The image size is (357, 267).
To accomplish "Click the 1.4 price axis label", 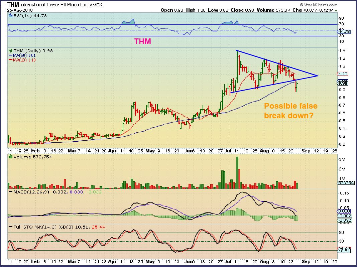I will (x=342, y=50).
